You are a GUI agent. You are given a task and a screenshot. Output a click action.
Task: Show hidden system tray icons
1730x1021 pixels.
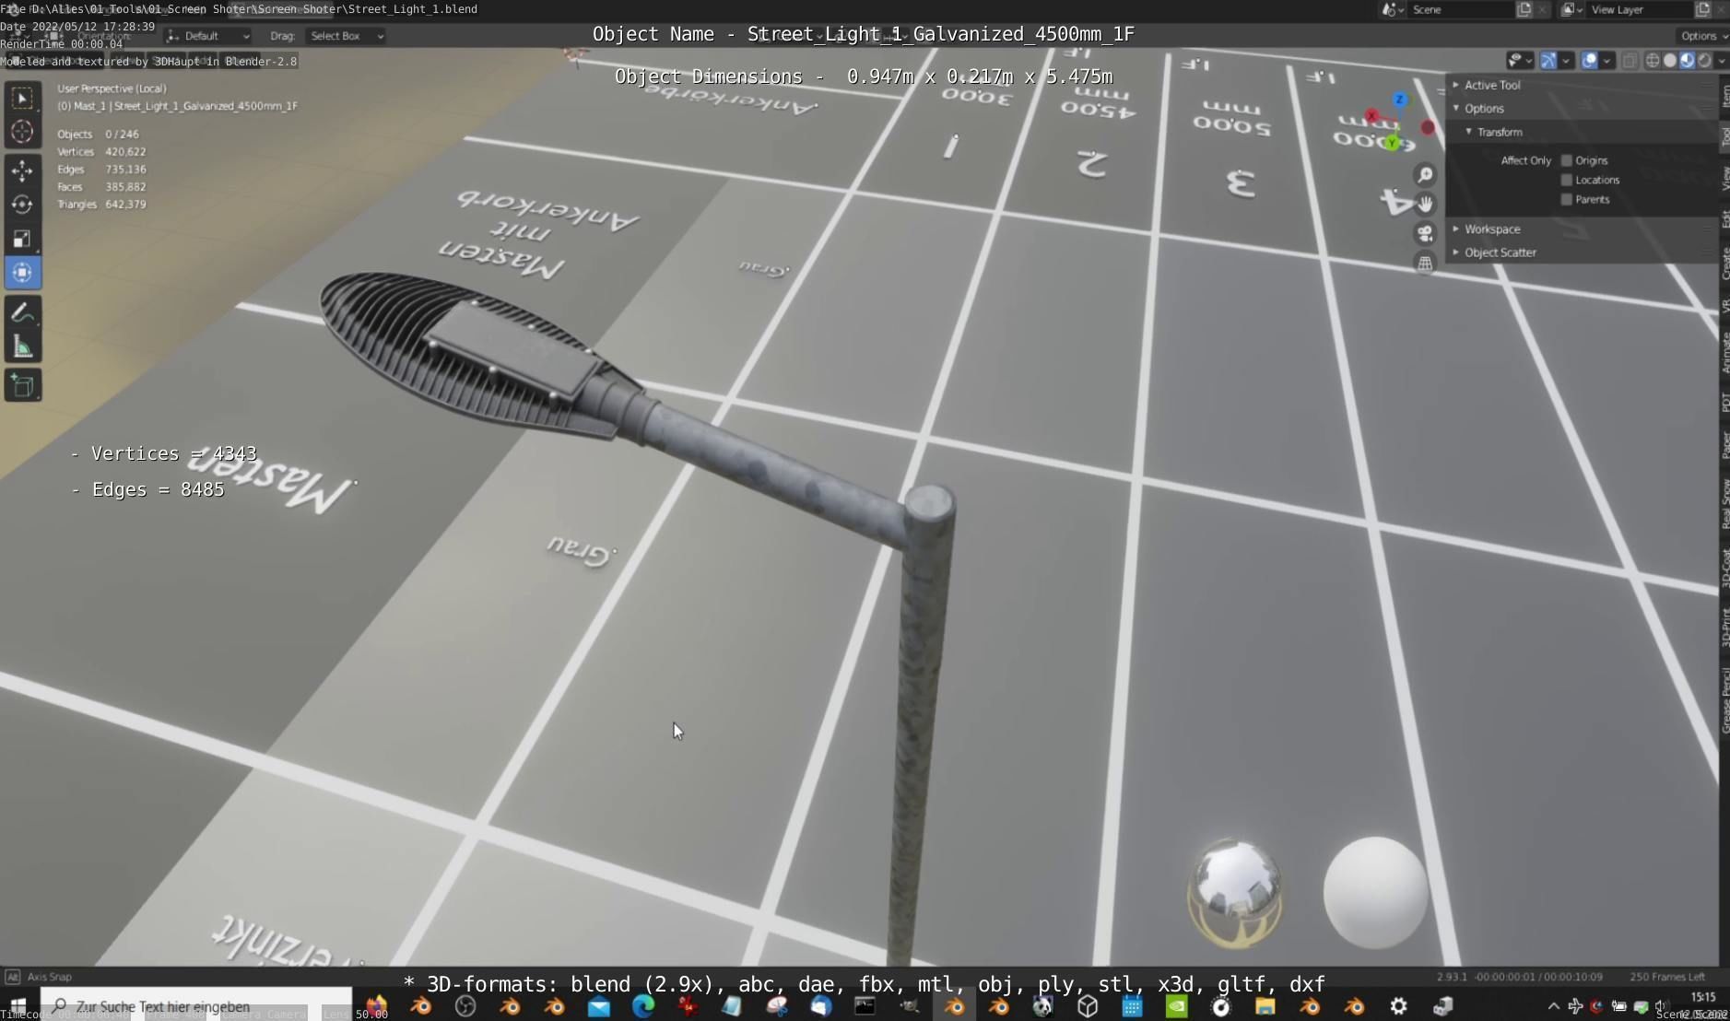coord(1553,1006)
